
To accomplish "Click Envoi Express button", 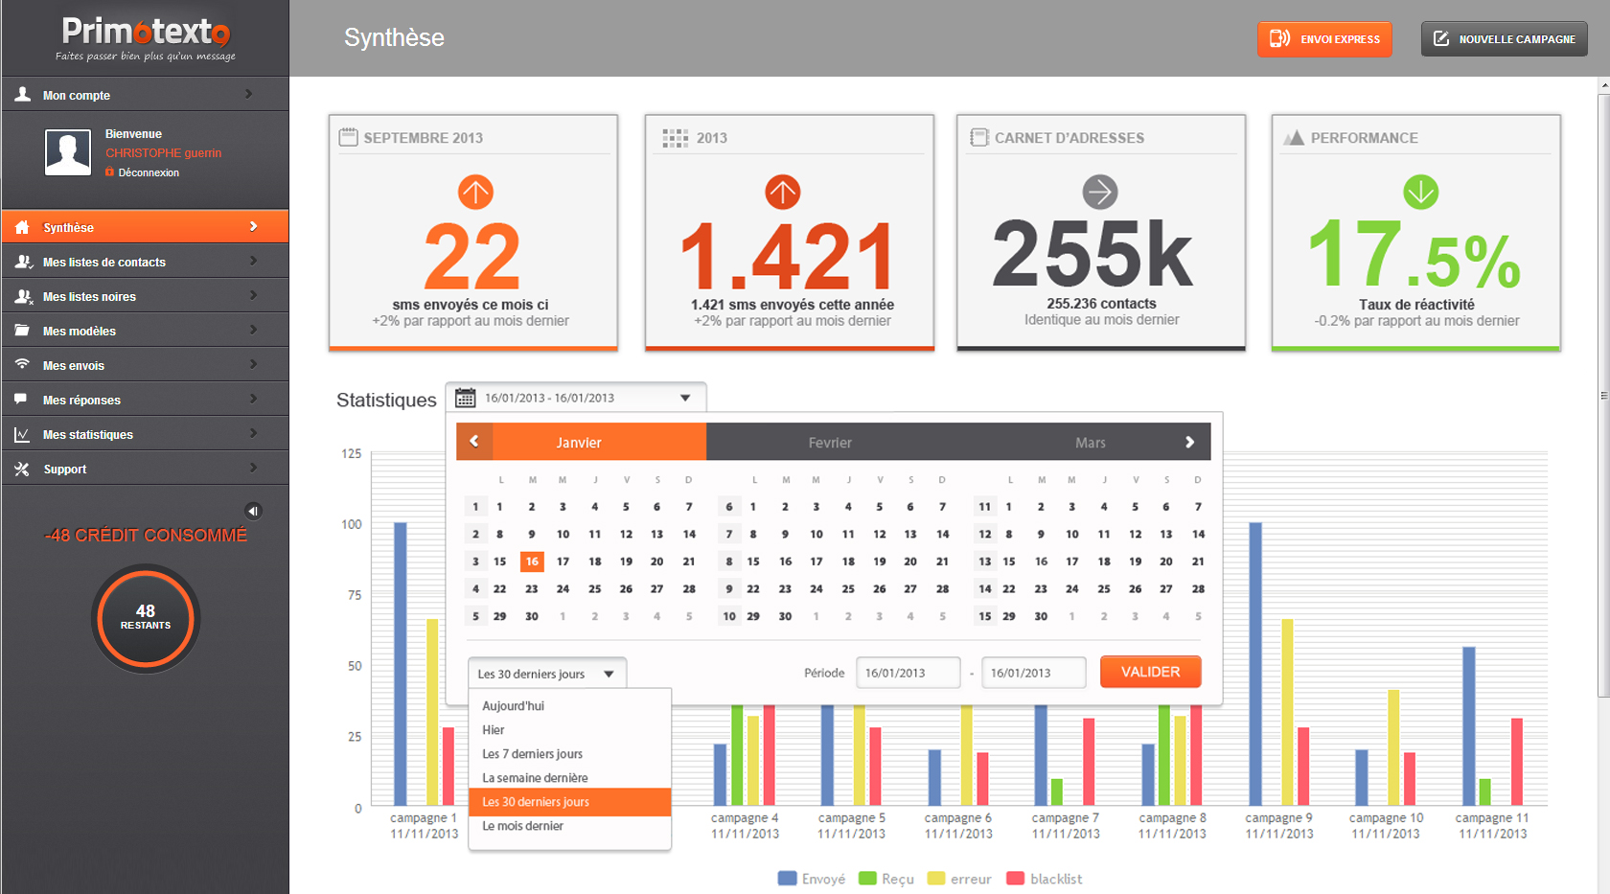I will tap(1324, 39).
